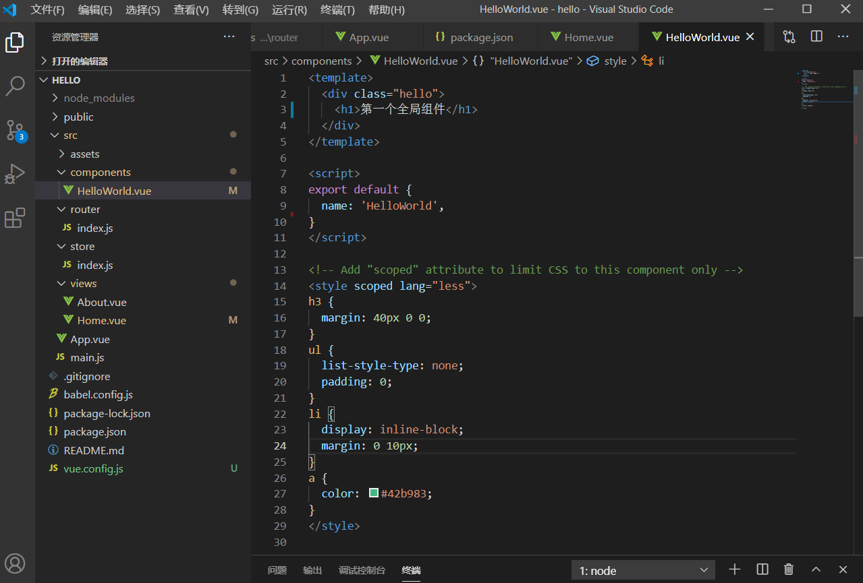The height and width of the screenshot is (583, 863).
Task: Open the Extensions view
Action: coord(15,218)
